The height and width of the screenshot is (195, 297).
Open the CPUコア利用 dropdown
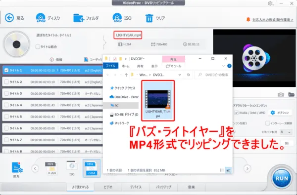click(286, 132)
